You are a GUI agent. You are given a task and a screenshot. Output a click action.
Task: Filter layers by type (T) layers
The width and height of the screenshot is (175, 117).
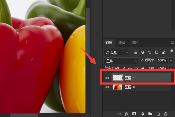[x=150, y=52]
